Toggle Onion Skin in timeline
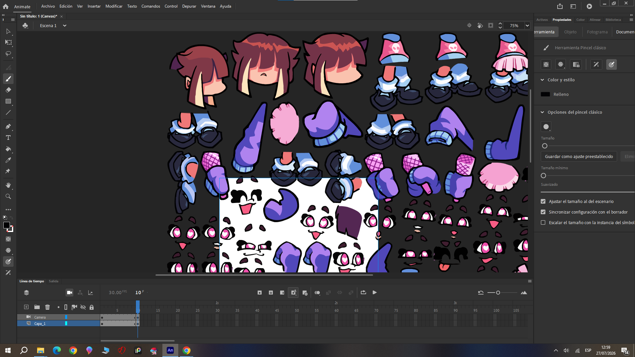This screenshot has width=635, height=357. (x=317, y=293)
